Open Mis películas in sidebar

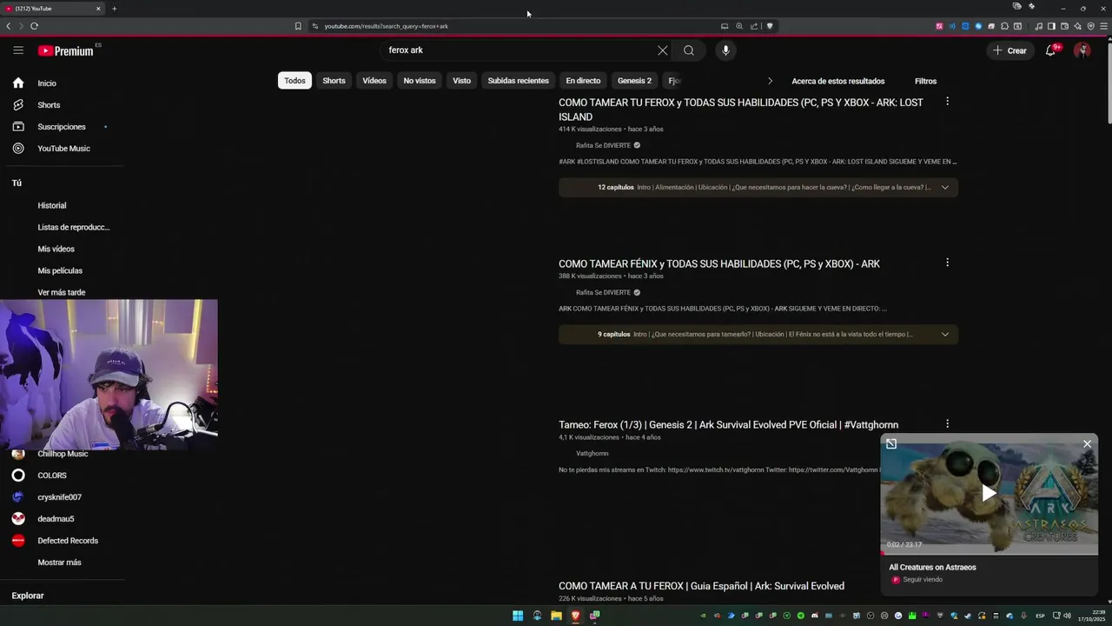60,270
